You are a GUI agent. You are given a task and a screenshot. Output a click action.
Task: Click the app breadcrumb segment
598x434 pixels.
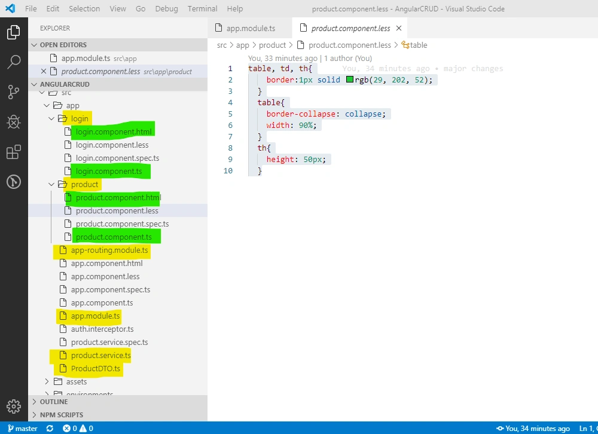pyautogui.click(x=243, y=45)
